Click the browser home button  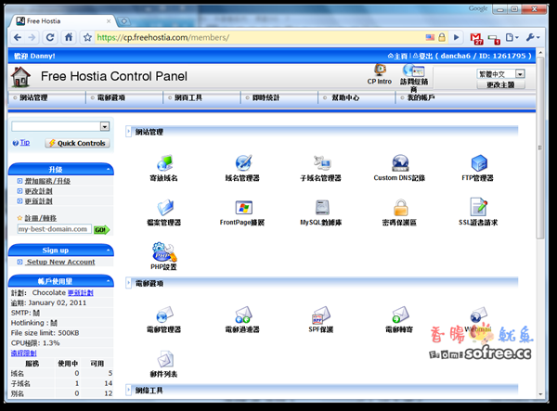69,37
